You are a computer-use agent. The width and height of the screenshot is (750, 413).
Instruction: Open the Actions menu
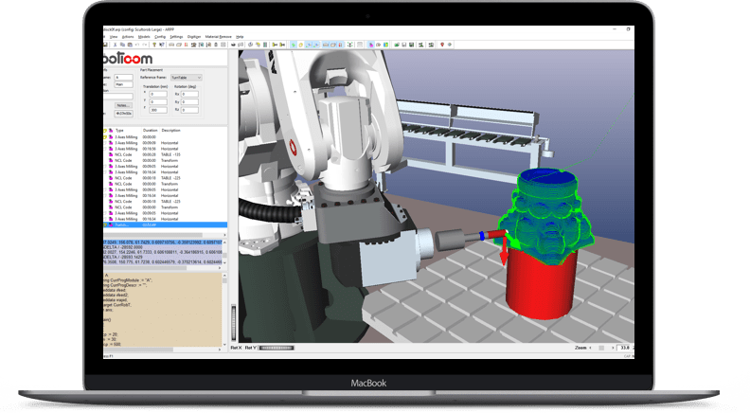[128, 36]
